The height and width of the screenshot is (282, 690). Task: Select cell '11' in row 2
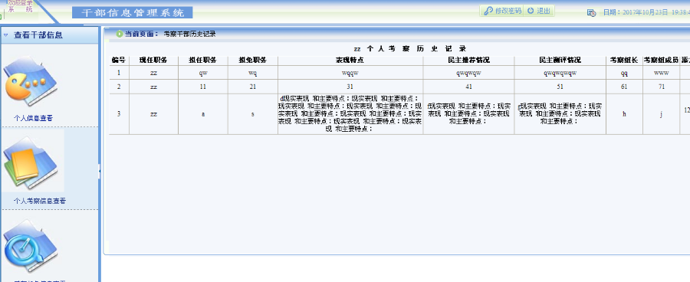(x=203, y=87)
